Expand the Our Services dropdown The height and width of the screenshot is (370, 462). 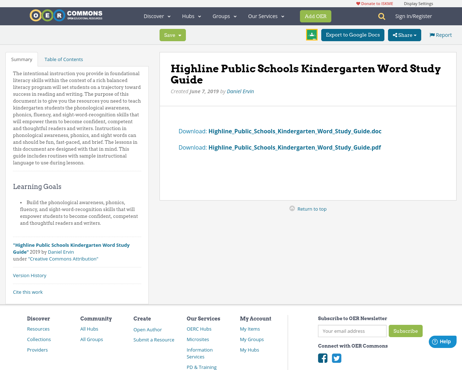(266, 16)
